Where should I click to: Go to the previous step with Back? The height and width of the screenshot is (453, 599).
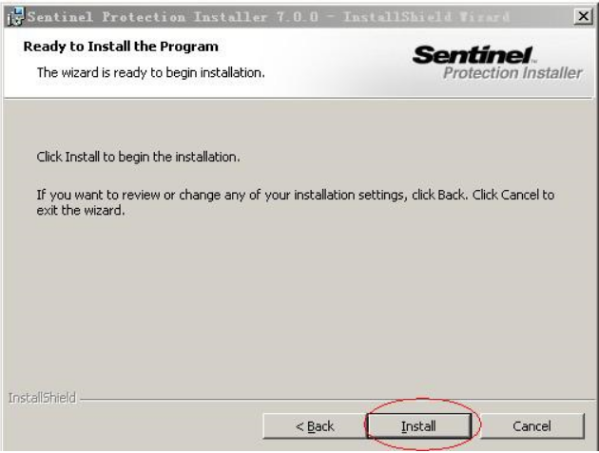click(315, 425)
